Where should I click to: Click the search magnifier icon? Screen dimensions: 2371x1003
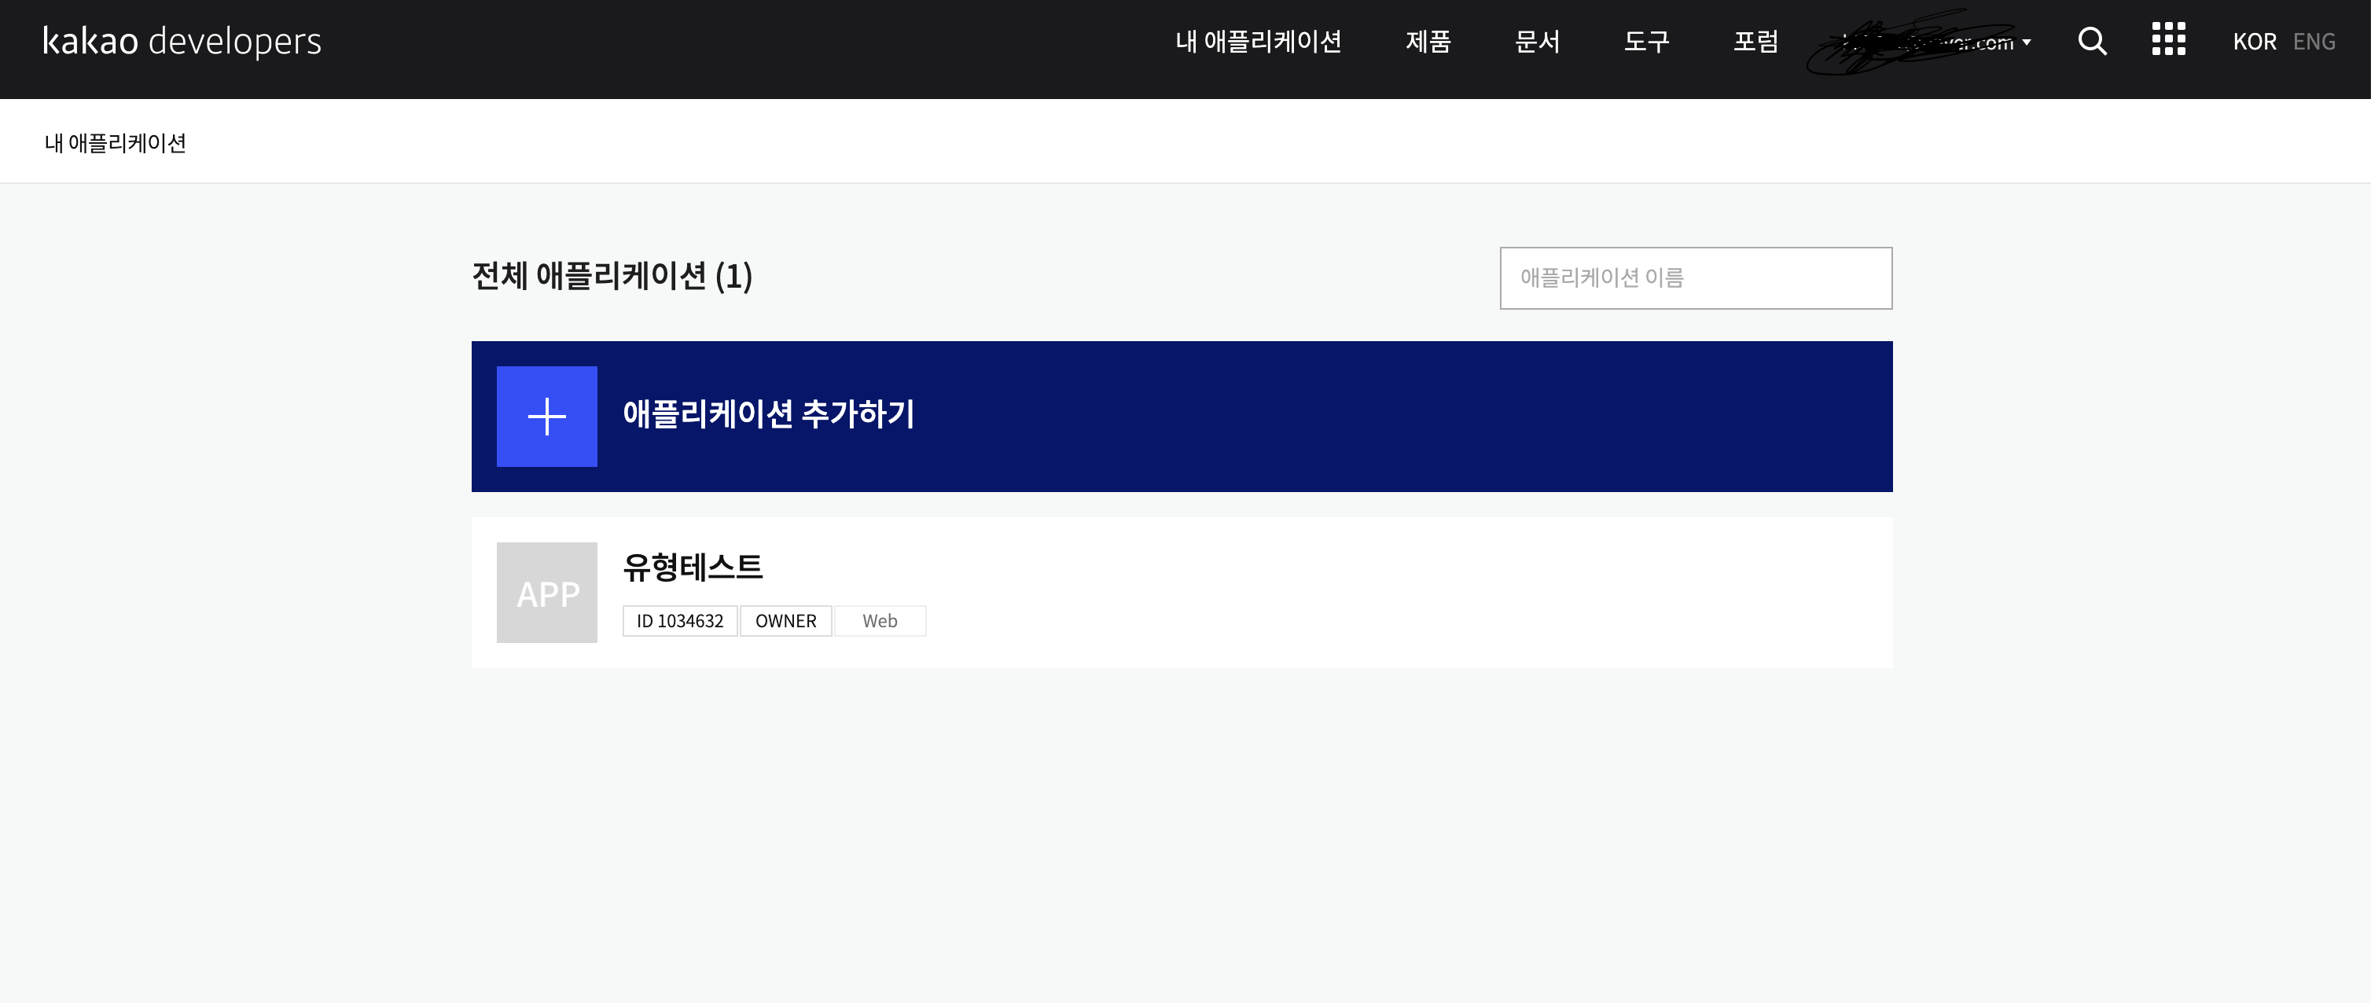point(2091,42)
